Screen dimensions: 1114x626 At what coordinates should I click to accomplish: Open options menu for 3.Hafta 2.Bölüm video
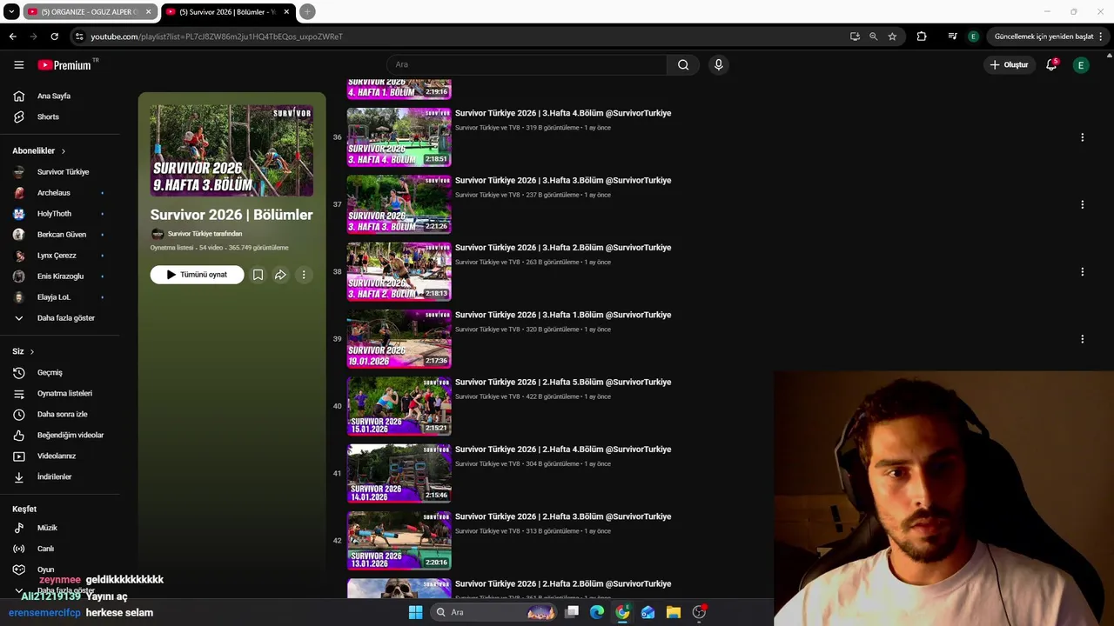[1082, 272]
